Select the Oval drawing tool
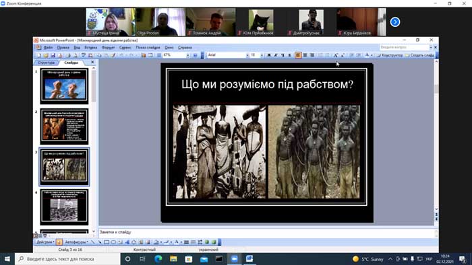This screenshot has width=472, height=265. (113, 242)
